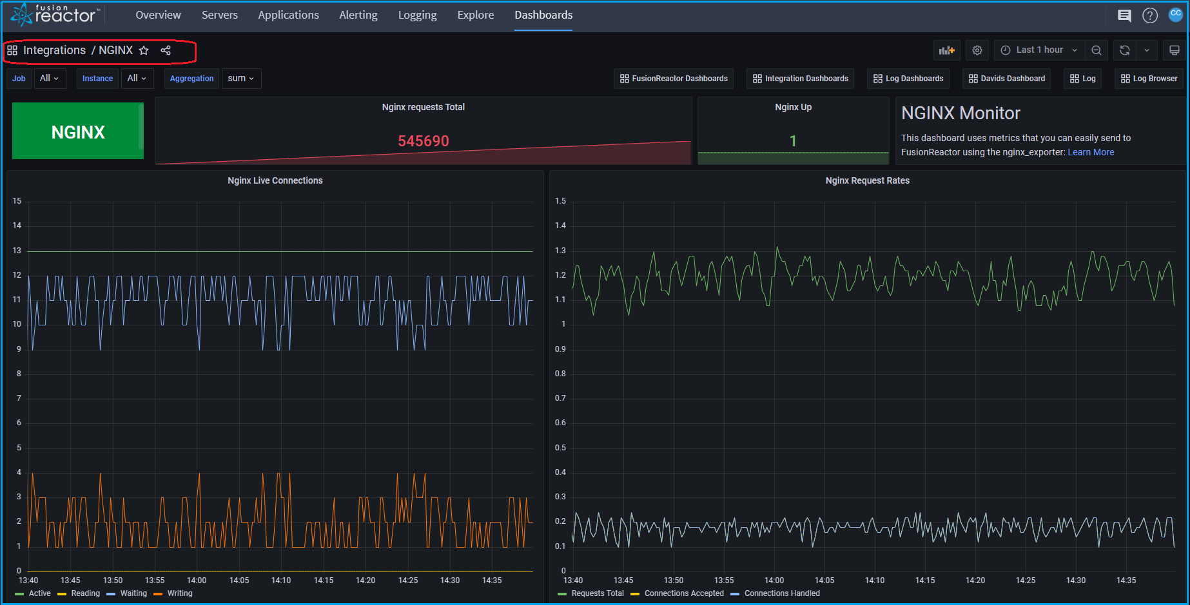1190x605 pixels.
Task: Click the NGINX Monitor heading
Action: pos(961,113)
